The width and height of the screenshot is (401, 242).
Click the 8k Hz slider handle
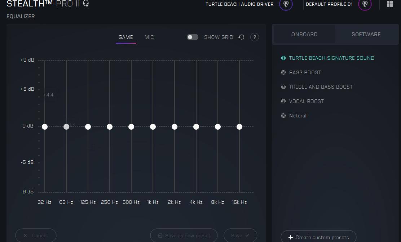click(x=218, y=127)
